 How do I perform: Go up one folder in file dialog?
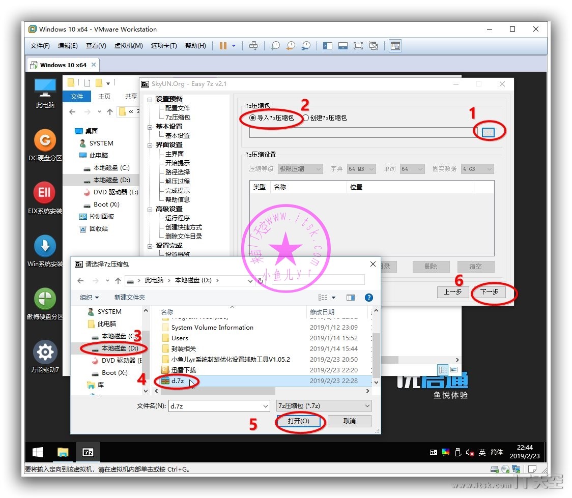tap(118, 280)
